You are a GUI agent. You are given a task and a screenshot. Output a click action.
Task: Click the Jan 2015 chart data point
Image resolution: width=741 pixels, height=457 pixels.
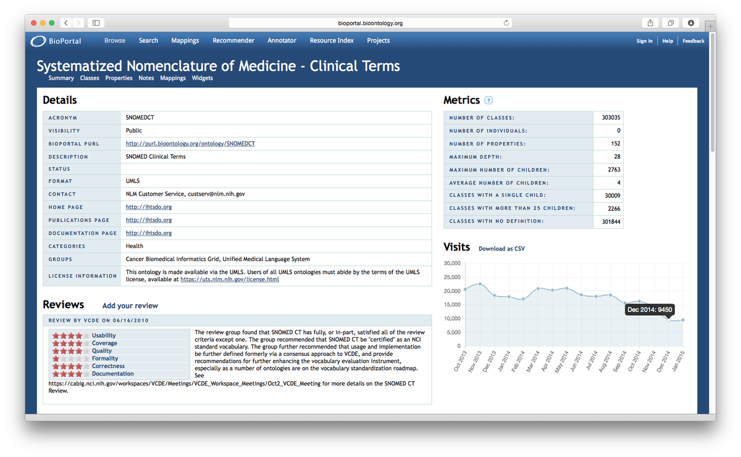coord(683,319)
